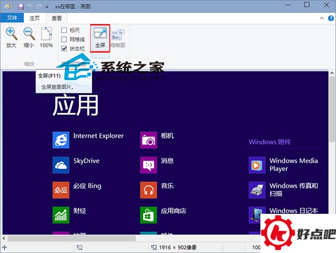
Task: Click the Undo arrow in title bar
Action: 30,7
